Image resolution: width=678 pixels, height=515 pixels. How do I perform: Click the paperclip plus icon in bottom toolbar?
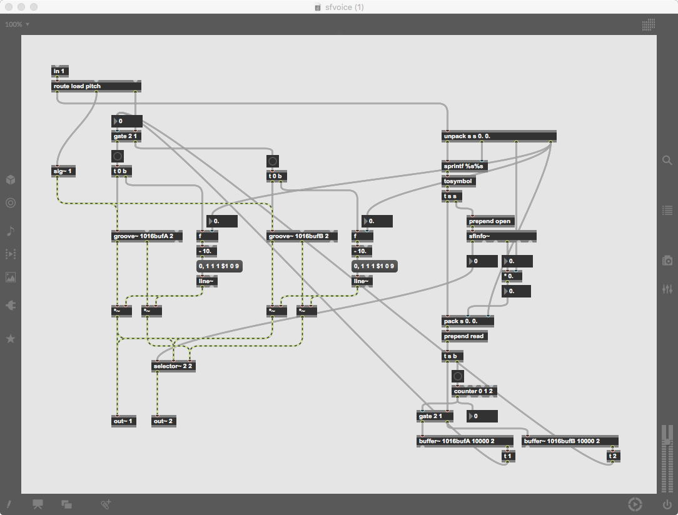(106, 504)
